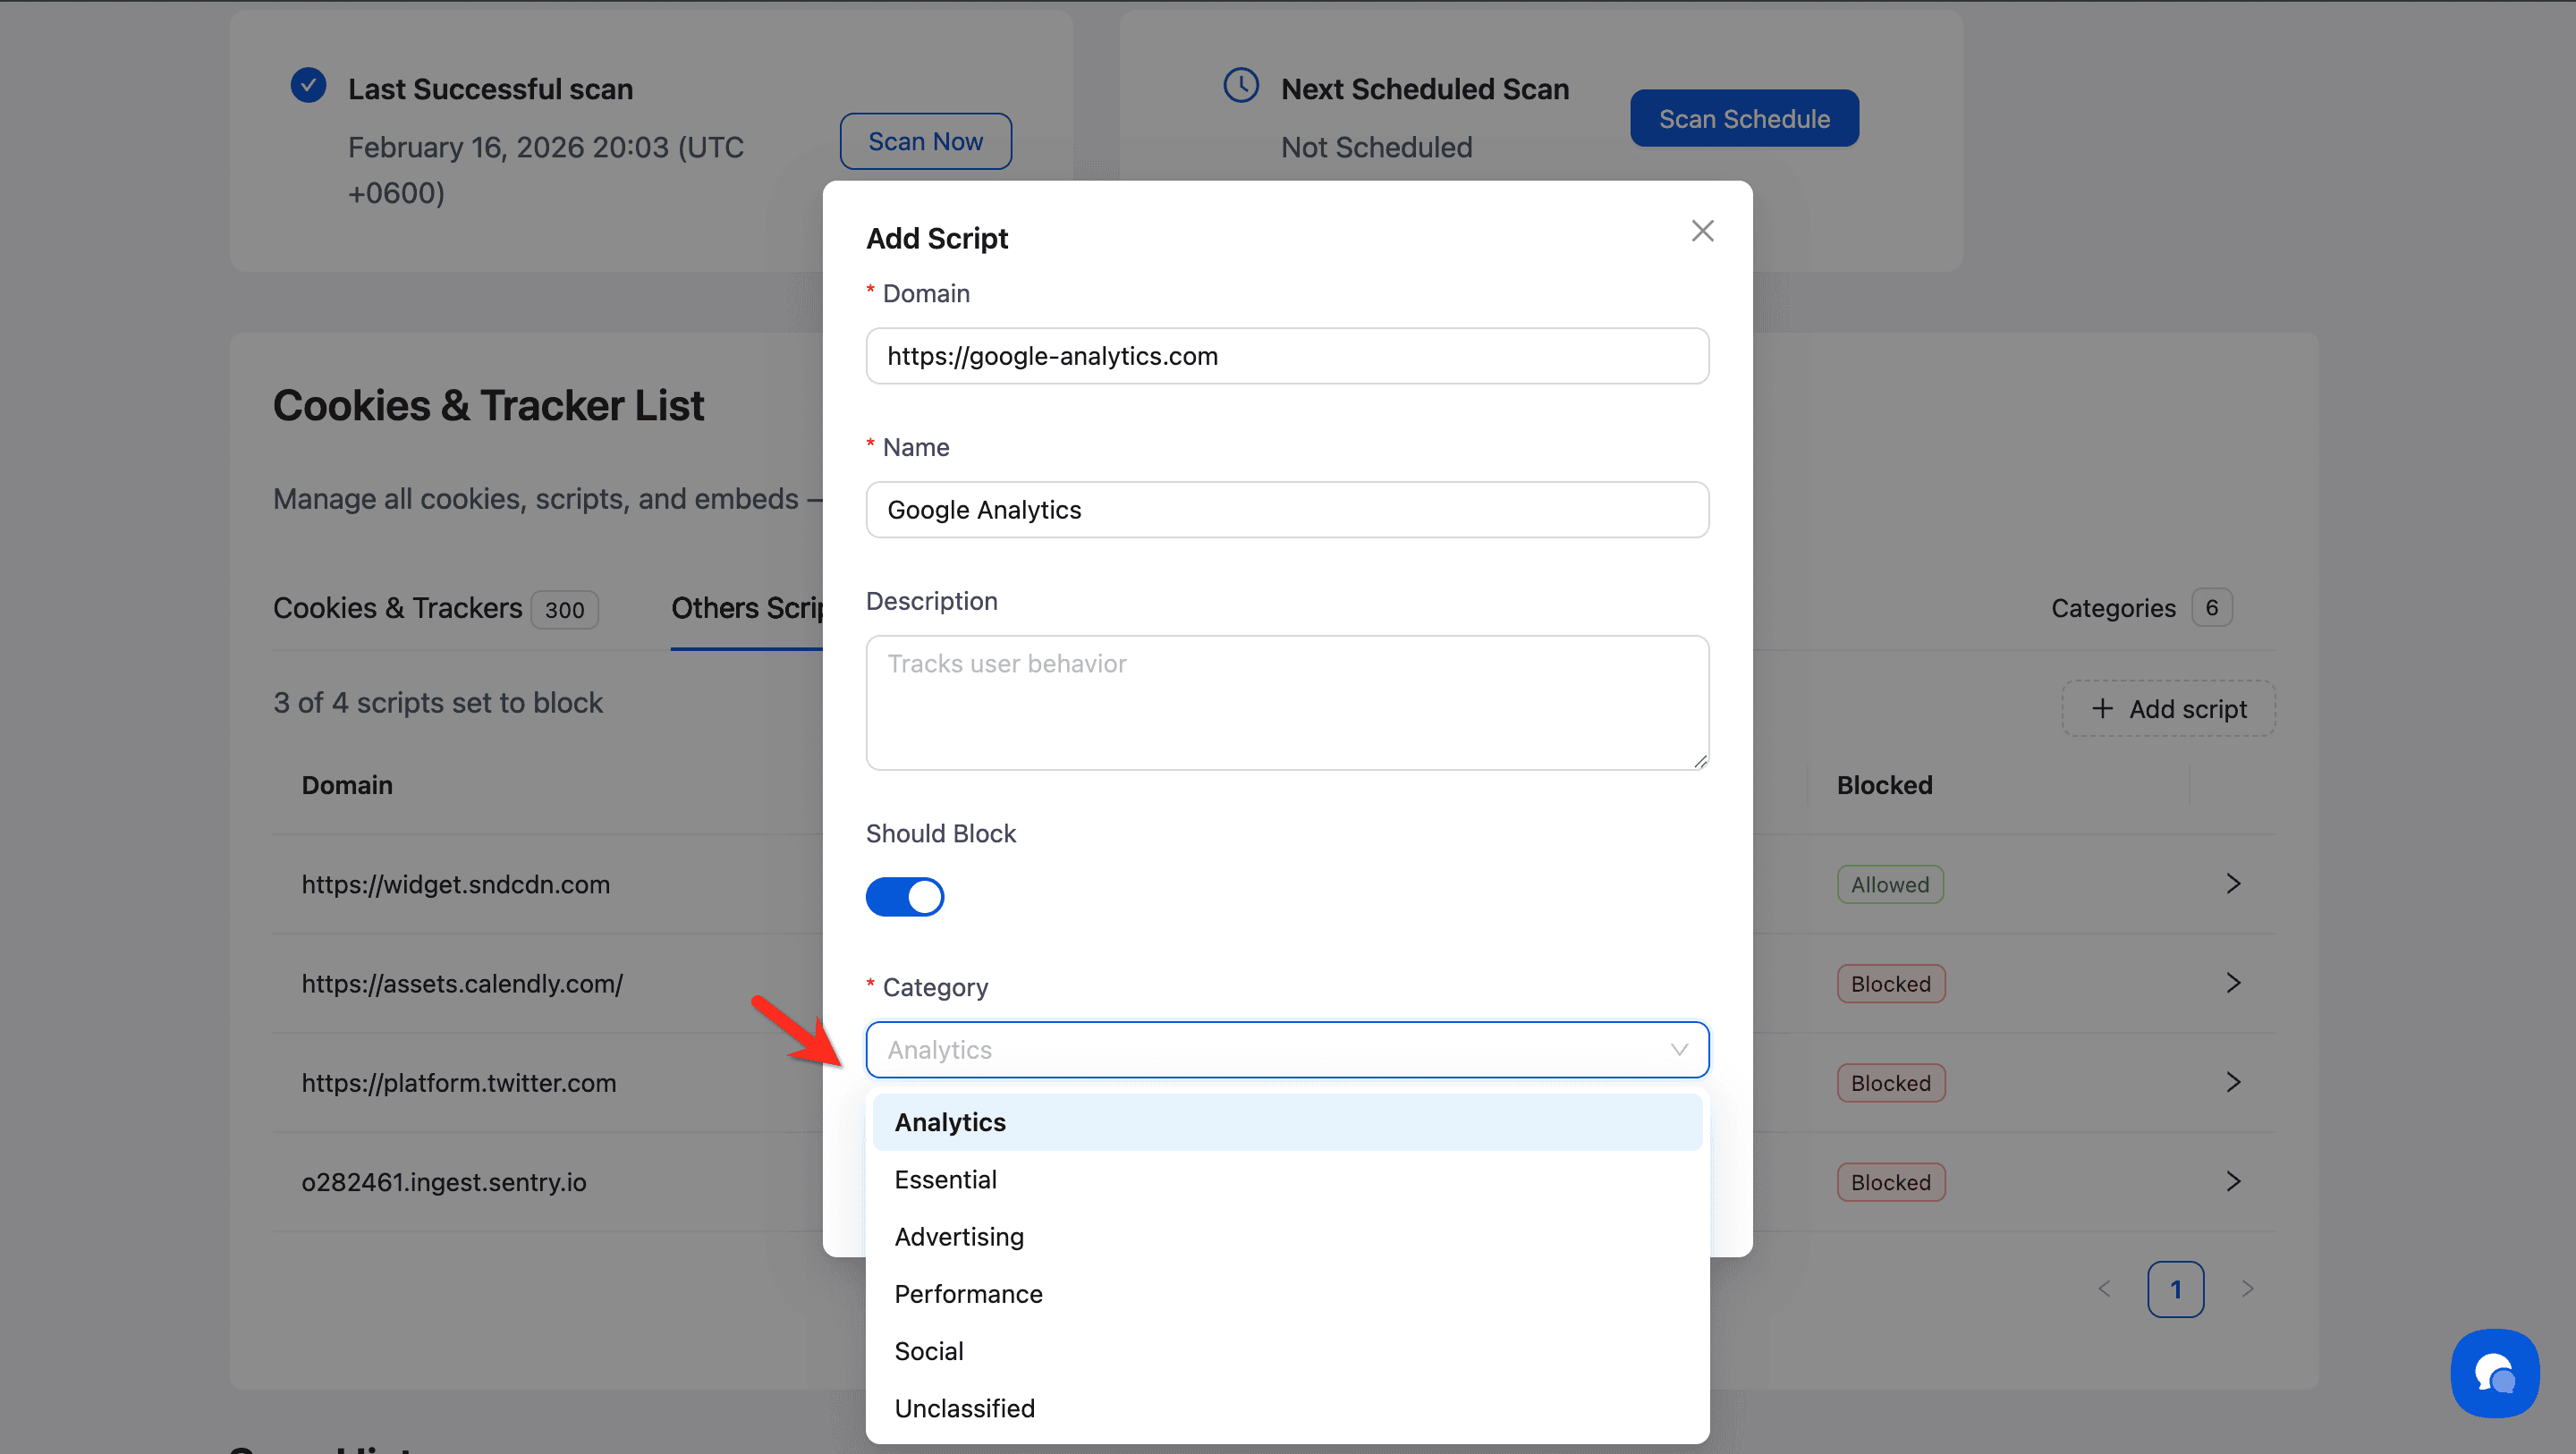
Task: Open the assets.calendly.com row arrow
Action: pyautogui.click(x=2233, y=983)
